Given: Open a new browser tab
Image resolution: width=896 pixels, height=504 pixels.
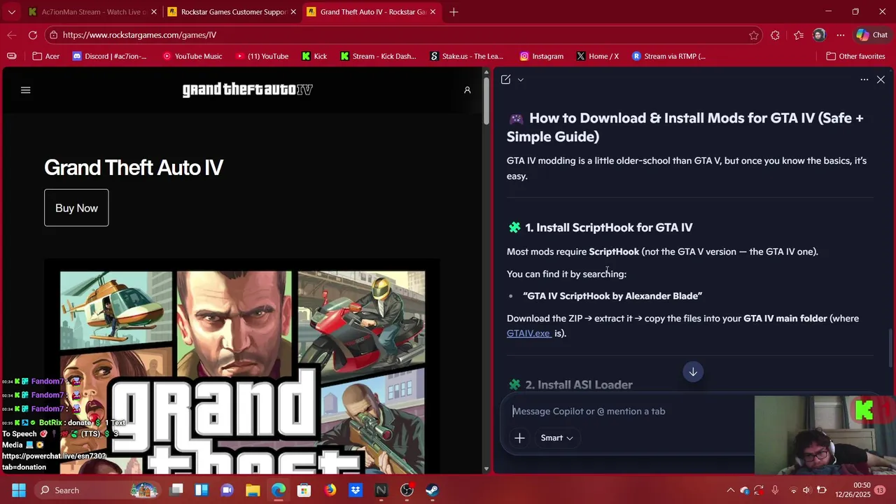Looking at the screenshot, I should (x=454, y=12).
